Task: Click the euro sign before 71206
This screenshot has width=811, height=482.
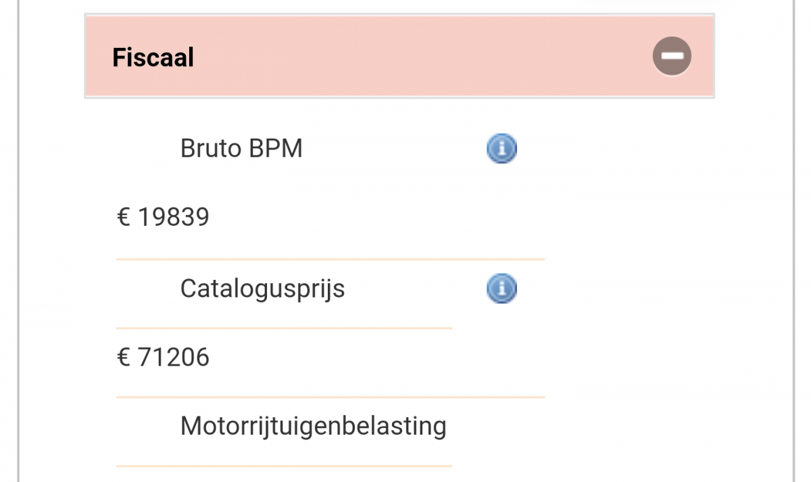Action: [123, 357]
